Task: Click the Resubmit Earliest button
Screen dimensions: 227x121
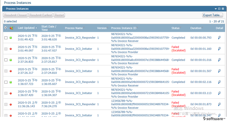Action: coord(41,15)
